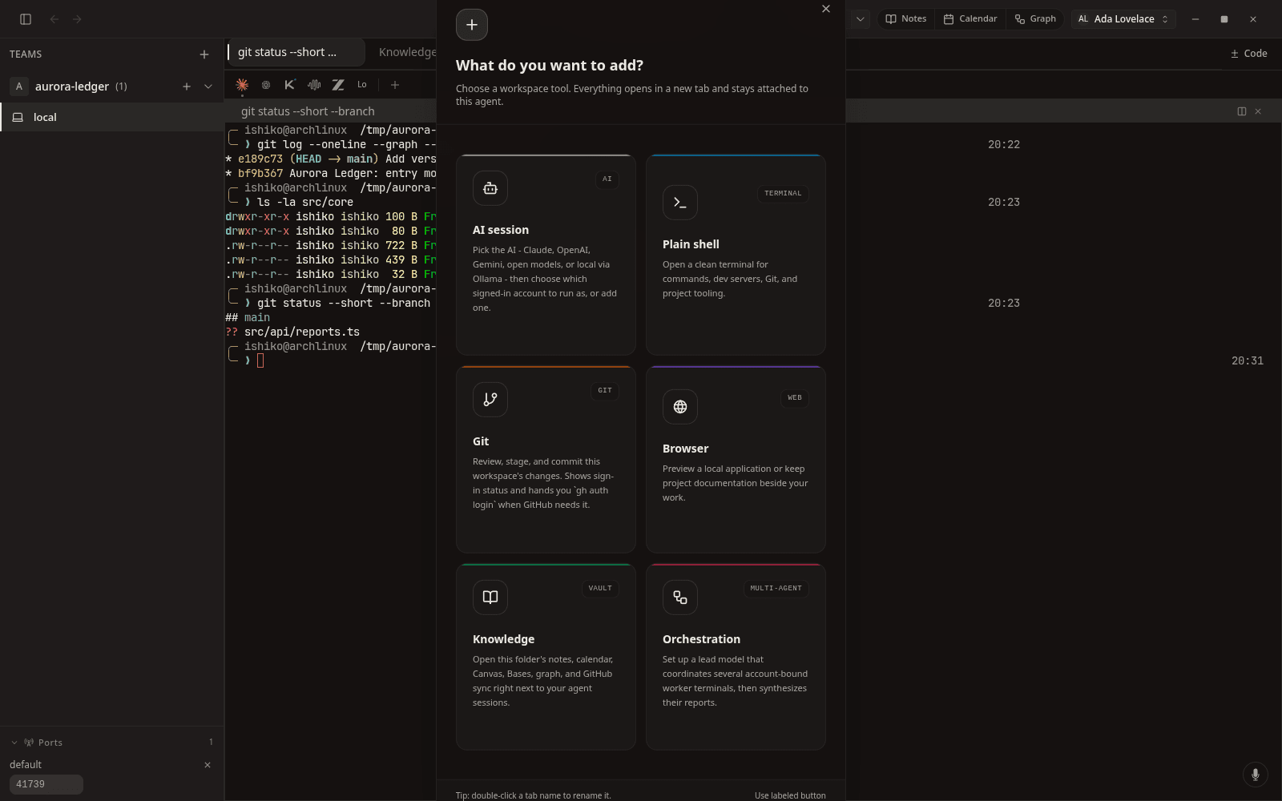Click the bf9b367 commit line
Viewport: 1282px width, 801px height.
(x=331, y=174)
